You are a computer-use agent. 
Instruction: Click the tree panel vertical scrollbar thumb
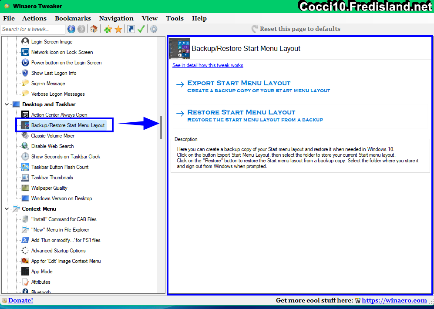[161, 127]
